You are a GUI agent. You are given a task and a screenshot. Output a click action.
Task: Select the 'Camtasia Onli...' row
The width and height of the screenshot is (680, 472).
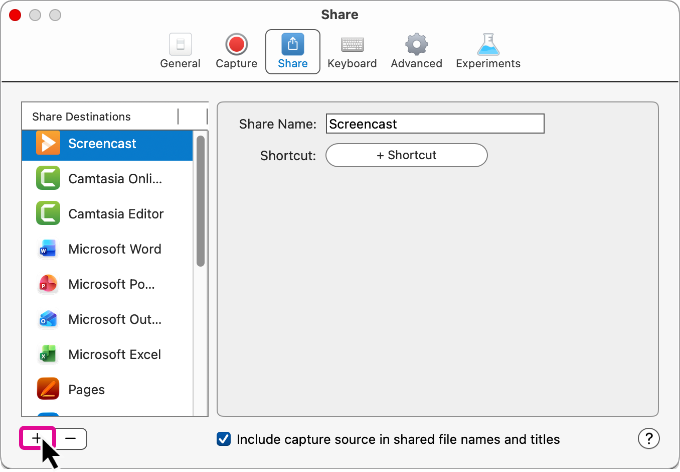pos(107,178)
